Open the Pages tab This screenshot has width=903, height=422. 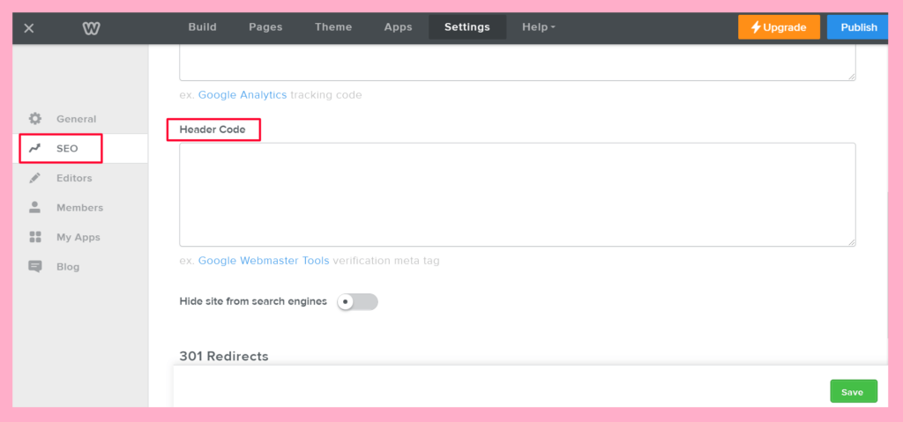click(265, 27)
